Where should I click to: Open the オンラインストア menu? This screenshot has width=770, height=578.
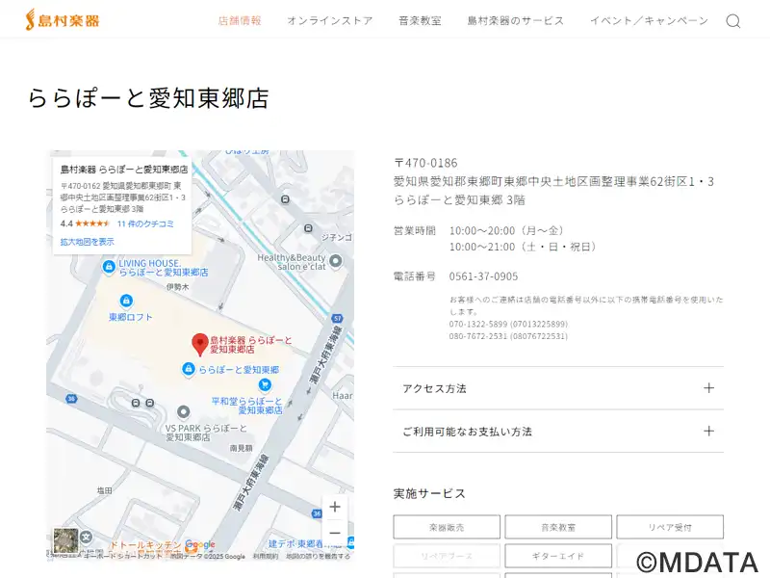(330, 20)
